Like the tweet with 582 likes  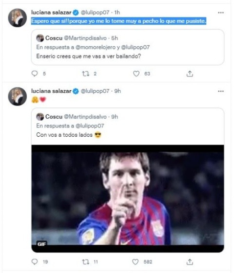pos(136,262)
